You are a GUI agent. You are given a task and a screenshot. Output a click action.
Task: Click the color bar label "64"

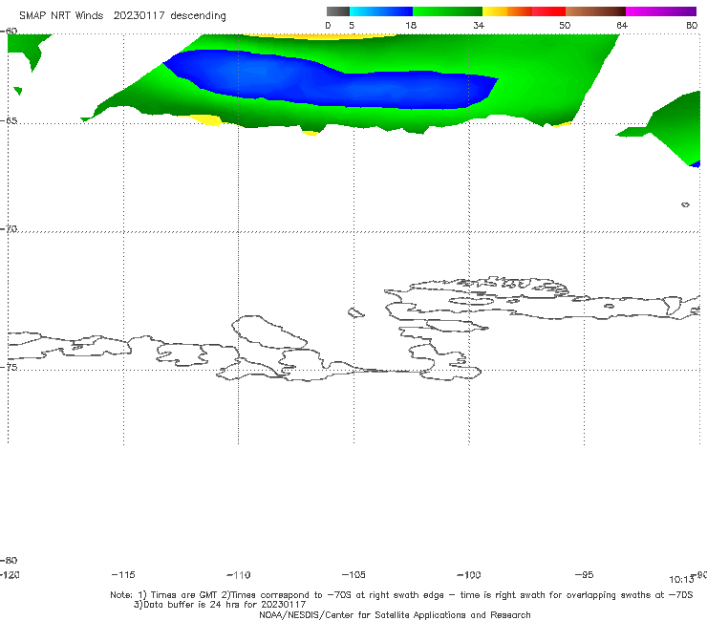622,25
